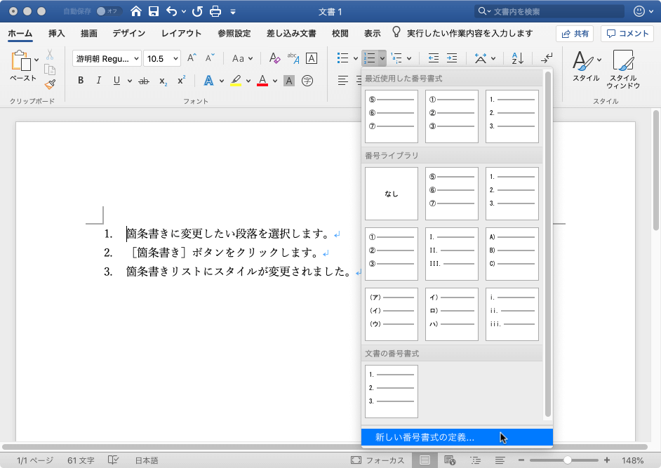Clear all formatting with eraser A icon
The height and width of the screenshot is (468, 661).
pos(274,58)
